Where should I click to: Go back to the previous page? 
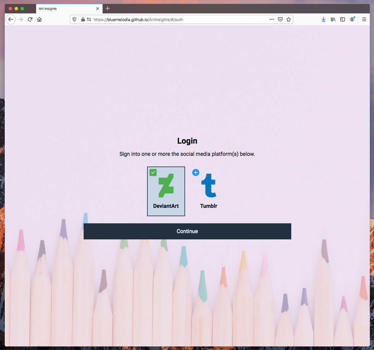pos(11,19)
